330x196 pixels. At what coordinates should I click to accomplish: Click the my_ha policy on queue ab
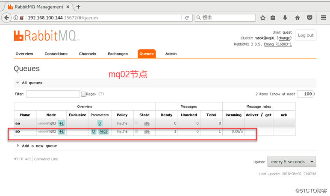122,131
